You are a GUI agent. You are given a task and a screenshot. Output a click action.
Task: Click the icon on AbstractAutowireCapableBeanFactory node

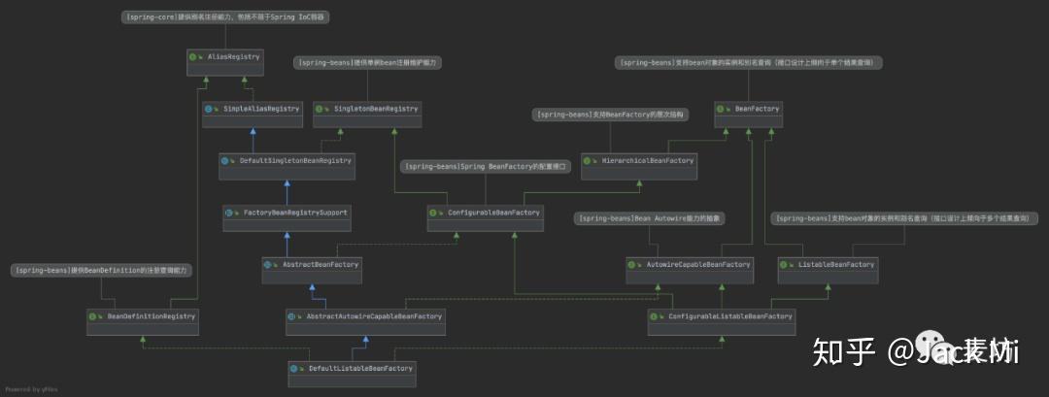pyautogui.click(x=291, y=316)
